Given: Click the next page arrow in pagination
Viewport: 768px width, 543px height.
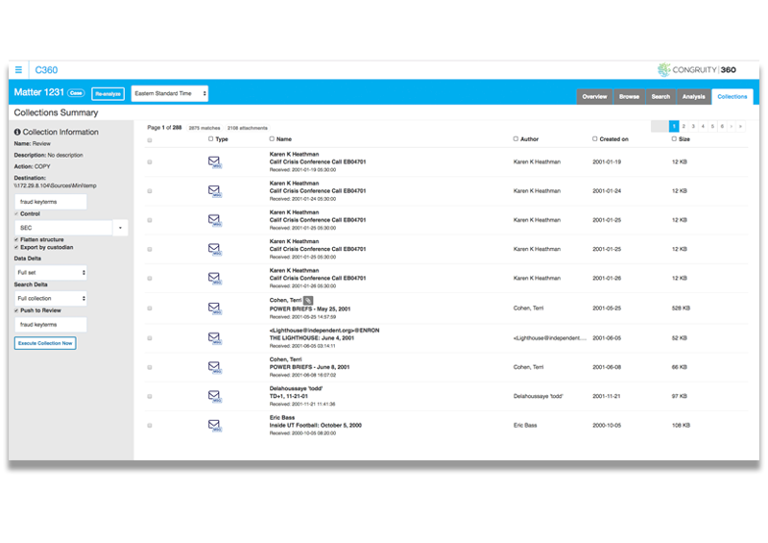Looking at the screenshot, I should point(732,127).
